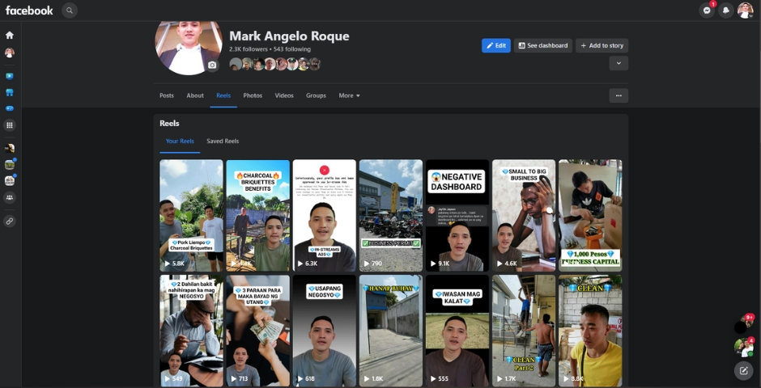Play the Usapang Negosyo reel

(x=324, y=331)
